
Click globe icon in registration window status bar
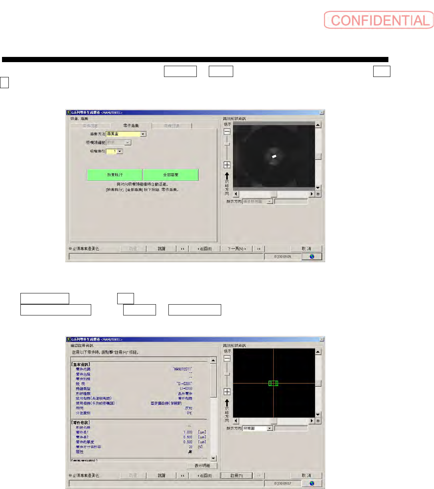(x=312, y=483)
